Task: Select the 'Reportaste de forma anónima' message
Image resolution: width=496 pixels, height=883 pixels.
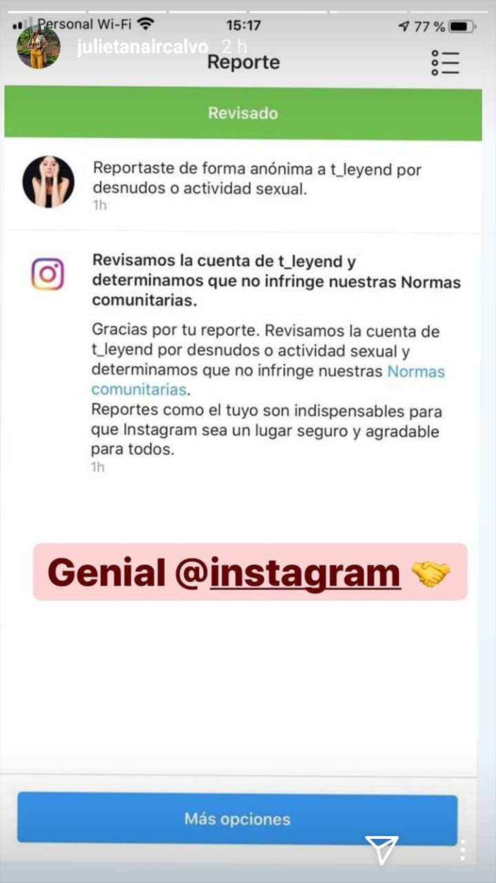Action: click(257, 178)
